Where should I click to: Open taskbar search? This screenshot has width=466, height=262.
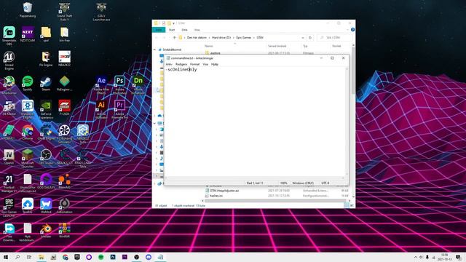click(17, 257)
